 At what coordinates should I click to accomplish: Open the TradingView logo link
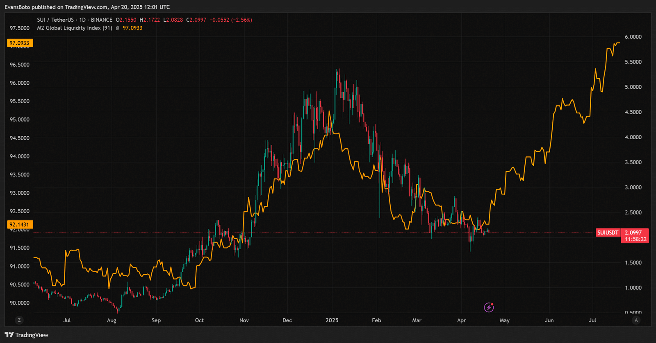coord(27,335)
